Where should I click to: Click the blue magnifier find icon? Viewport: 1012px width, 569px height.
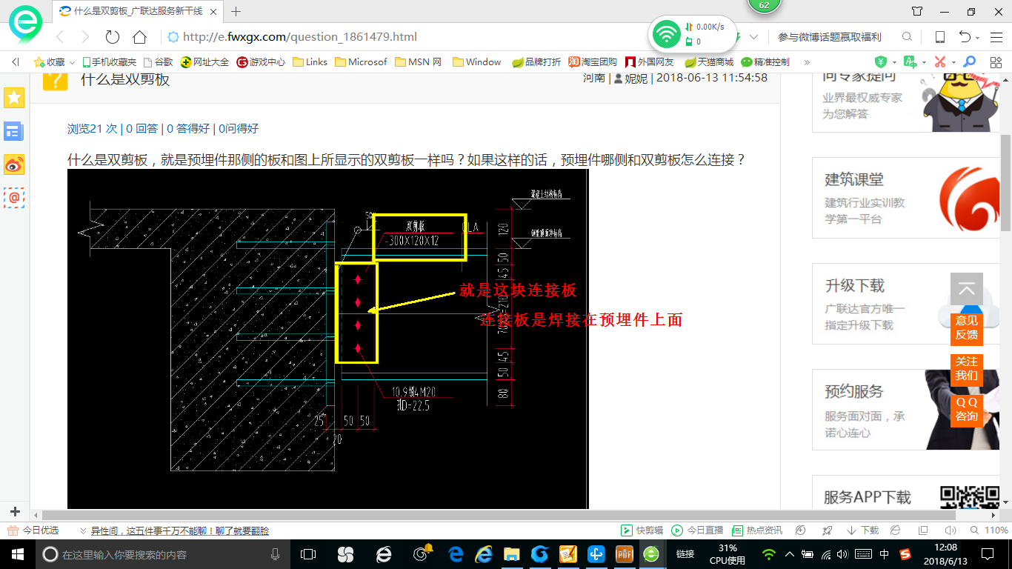[969, 62]
